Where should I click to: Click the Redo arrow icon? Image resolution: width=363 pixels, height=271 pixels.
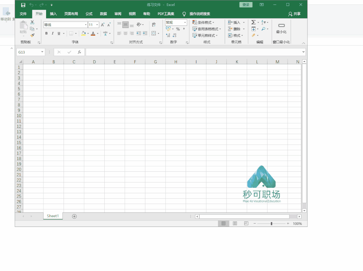pyautogui.click(x=41, y=5)
